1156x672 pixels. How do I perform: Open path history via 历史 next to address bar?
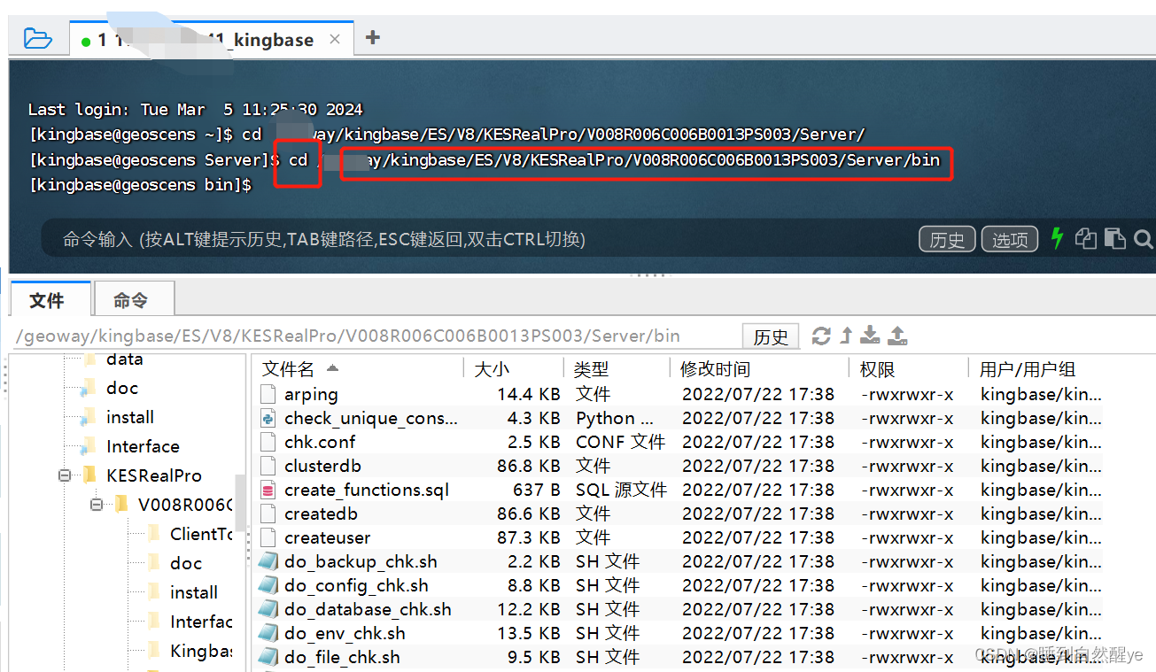(770, 336)
